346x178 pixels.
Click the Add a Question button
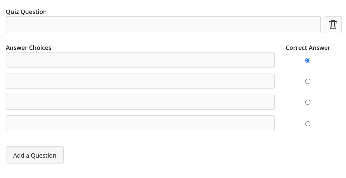point(35,155)
